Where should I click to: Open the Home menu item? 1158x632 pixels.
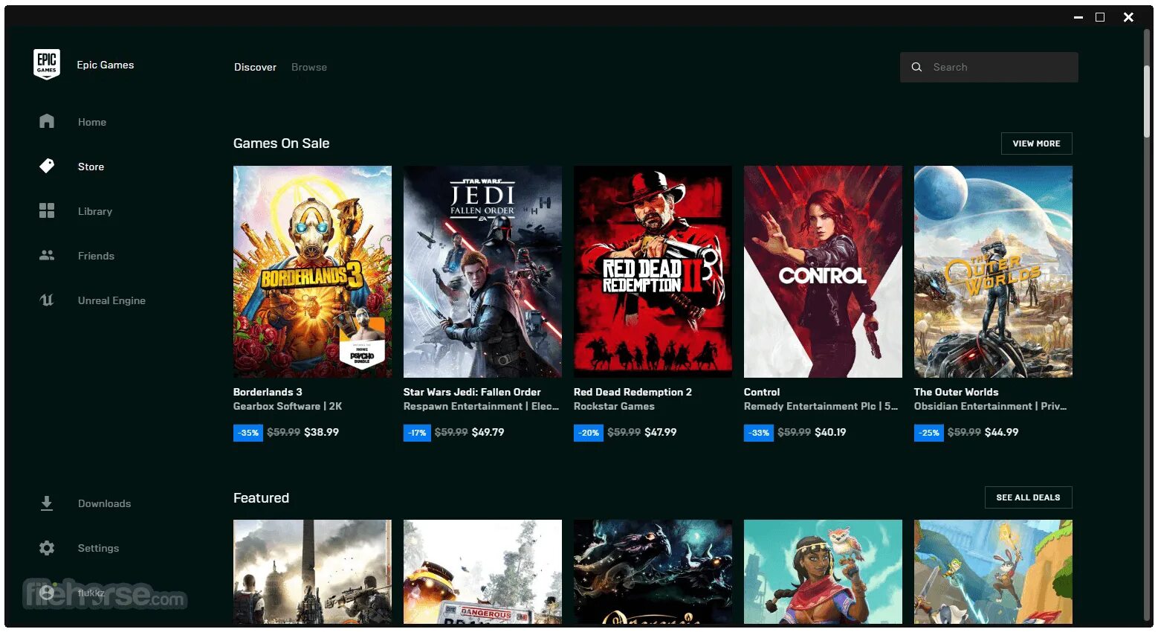tap(92, 122)
